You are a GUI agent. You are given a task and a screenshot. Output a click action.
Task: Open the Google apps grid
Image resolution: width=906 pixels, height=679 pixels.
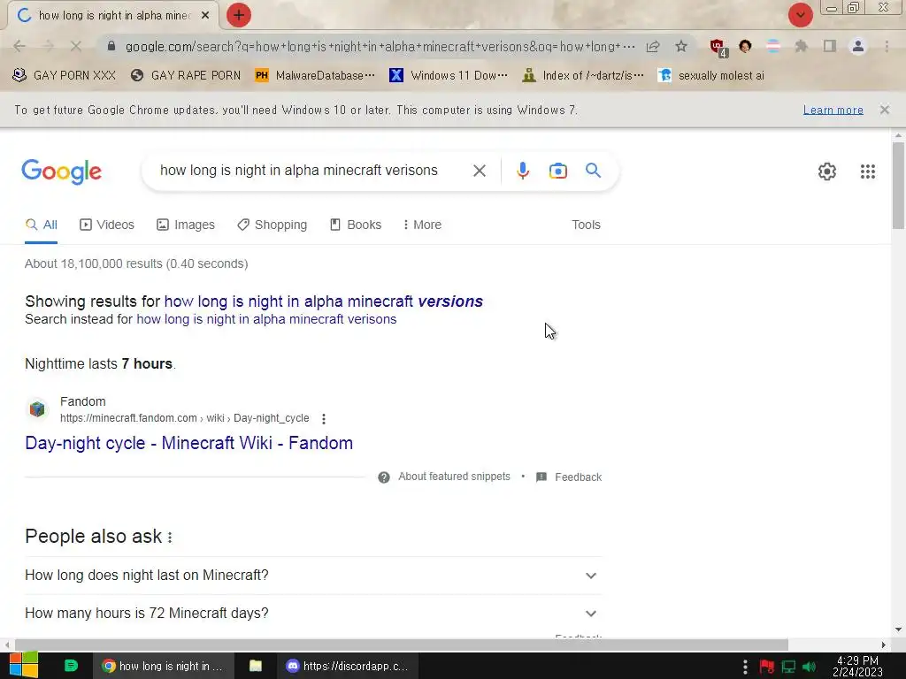(x=867, y=172)
